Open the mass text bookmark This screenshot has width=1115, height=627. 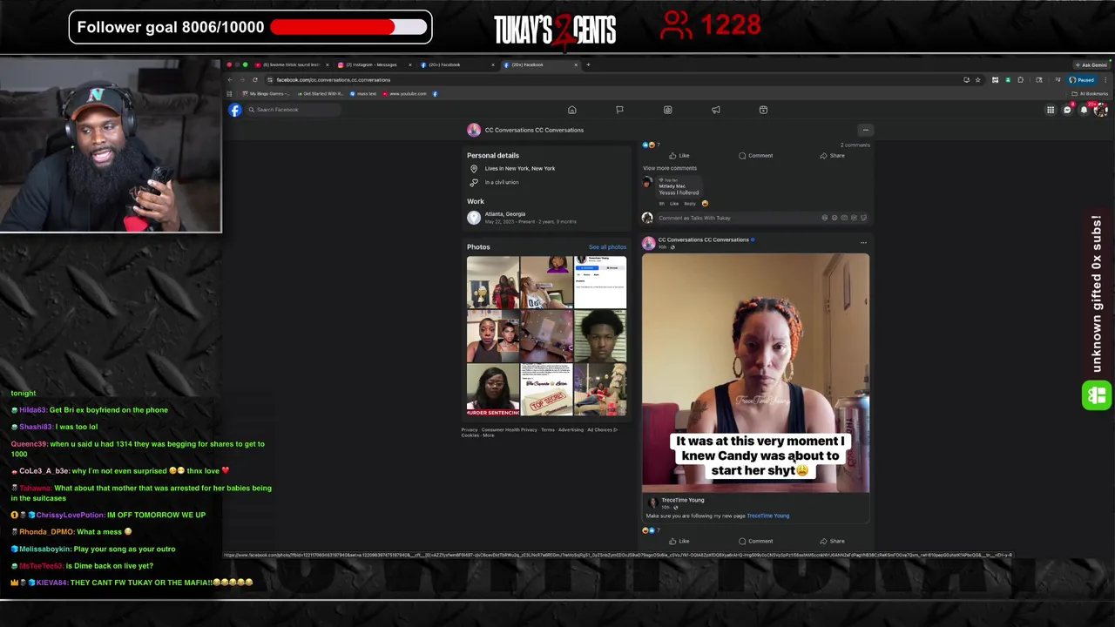point(363,94)
